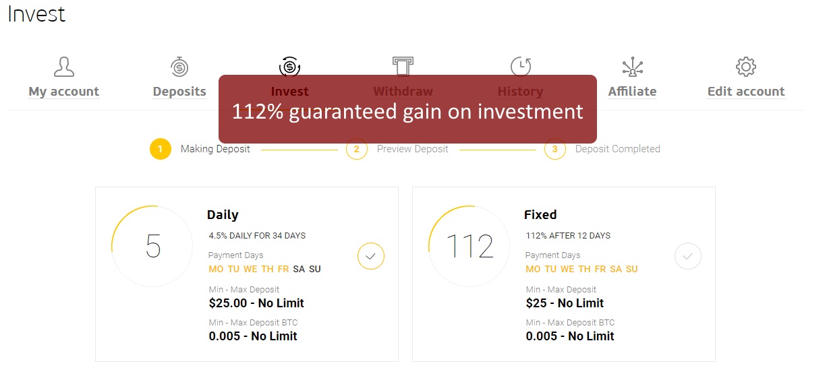Click the My account person icon

click(x=64, y=67)
